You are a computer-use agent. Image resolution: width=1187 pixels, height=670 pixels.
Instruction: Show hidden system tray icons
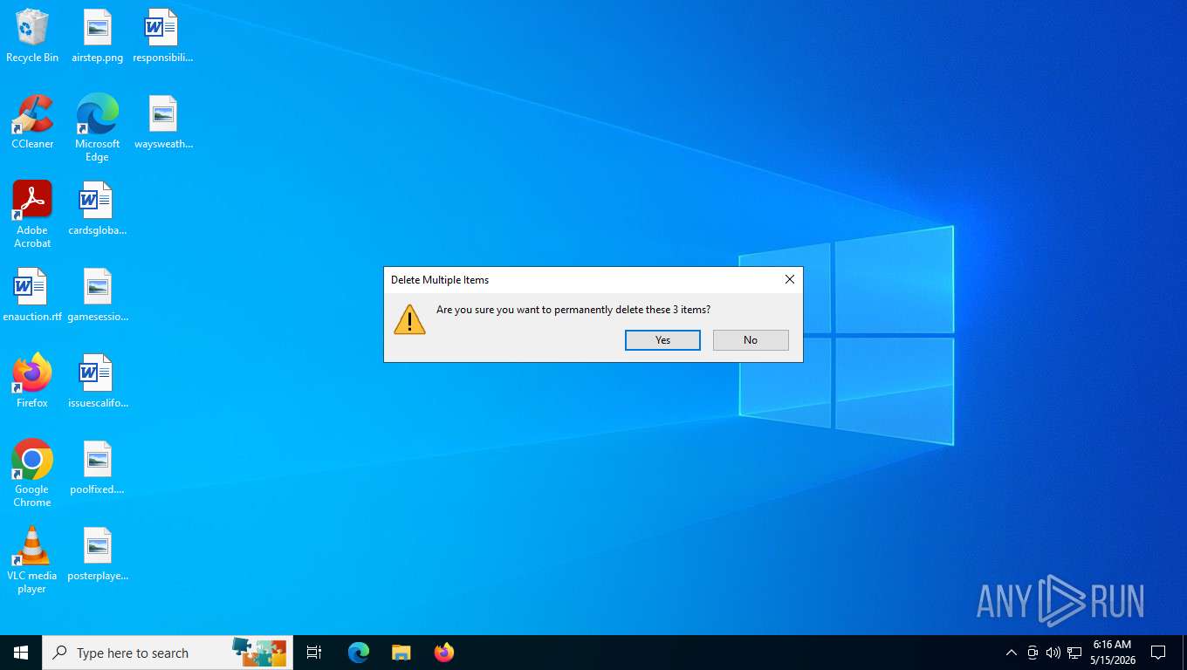[1011, 653]
